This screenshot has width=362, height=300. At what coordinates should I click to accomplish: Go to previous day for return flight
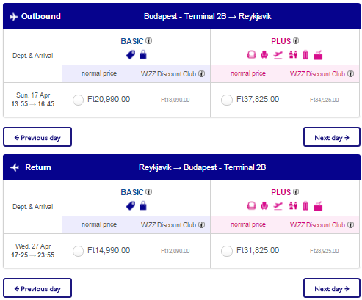37,288
